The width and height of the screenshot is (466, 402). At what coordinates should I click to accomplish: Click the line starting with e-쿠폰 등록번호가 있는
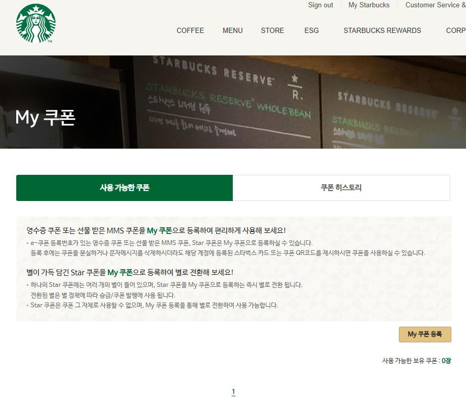pyautogui.click(x=171, y=243)
